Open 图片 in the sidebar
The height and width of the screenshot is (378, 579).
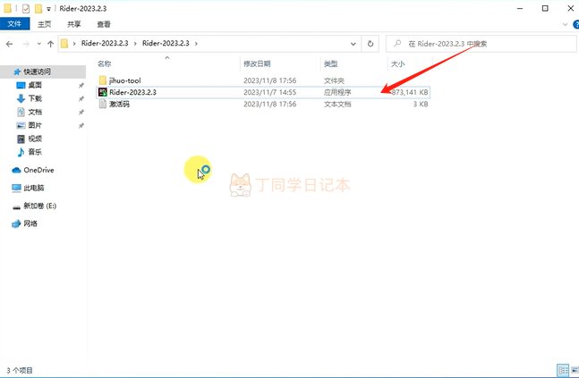point(35,125)
